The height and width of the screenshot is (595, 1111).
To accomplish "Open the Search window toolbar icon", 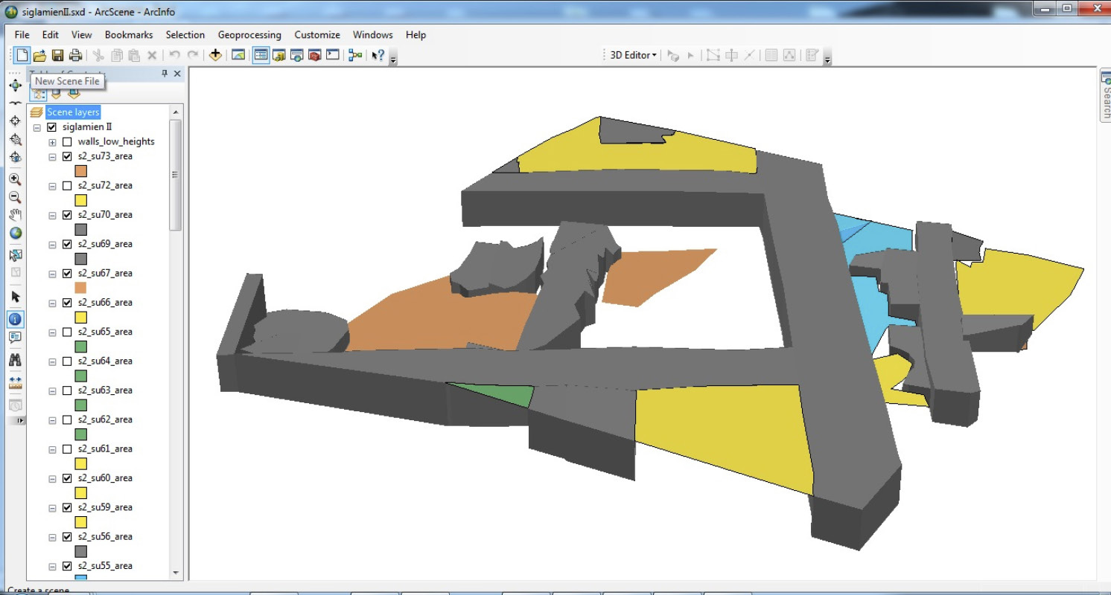I will pyautogui.click(x=296, y=55).
